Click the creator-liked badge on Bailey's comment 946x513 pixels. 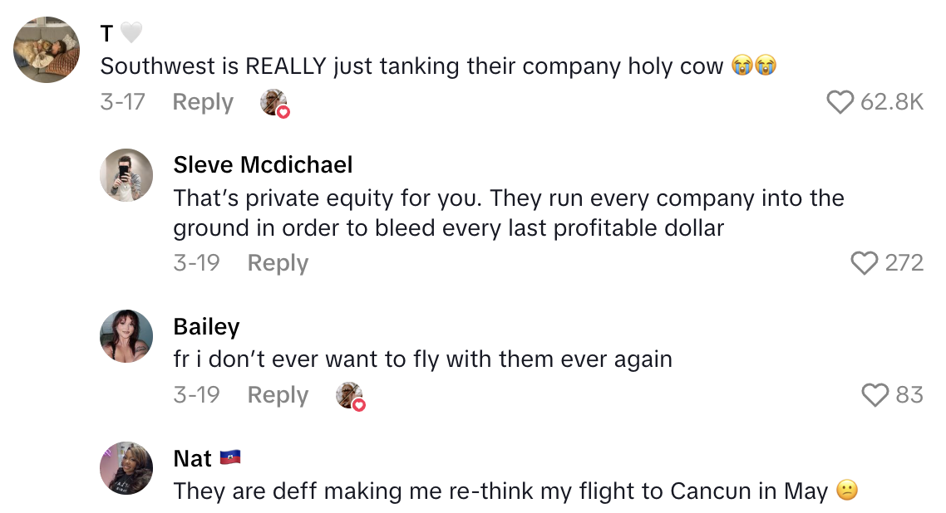tap(350, 397)
